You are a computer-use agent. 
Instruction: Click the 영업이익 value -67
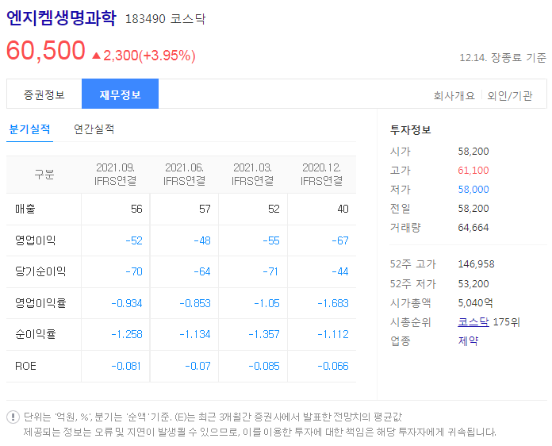pyautogui.click(x=340, y=240)
